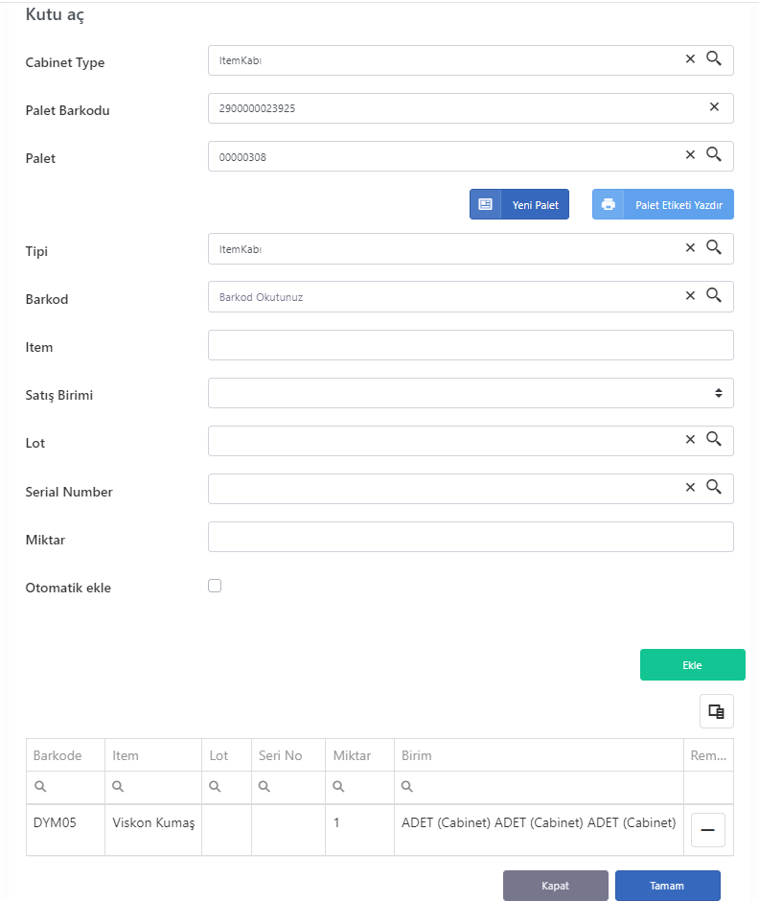Open the Palet lookup search
Screen dimensions: 759x901
pos(714,154)
